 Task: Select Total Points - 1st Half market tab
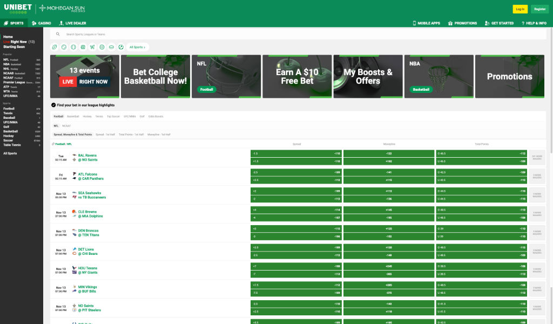131,134
